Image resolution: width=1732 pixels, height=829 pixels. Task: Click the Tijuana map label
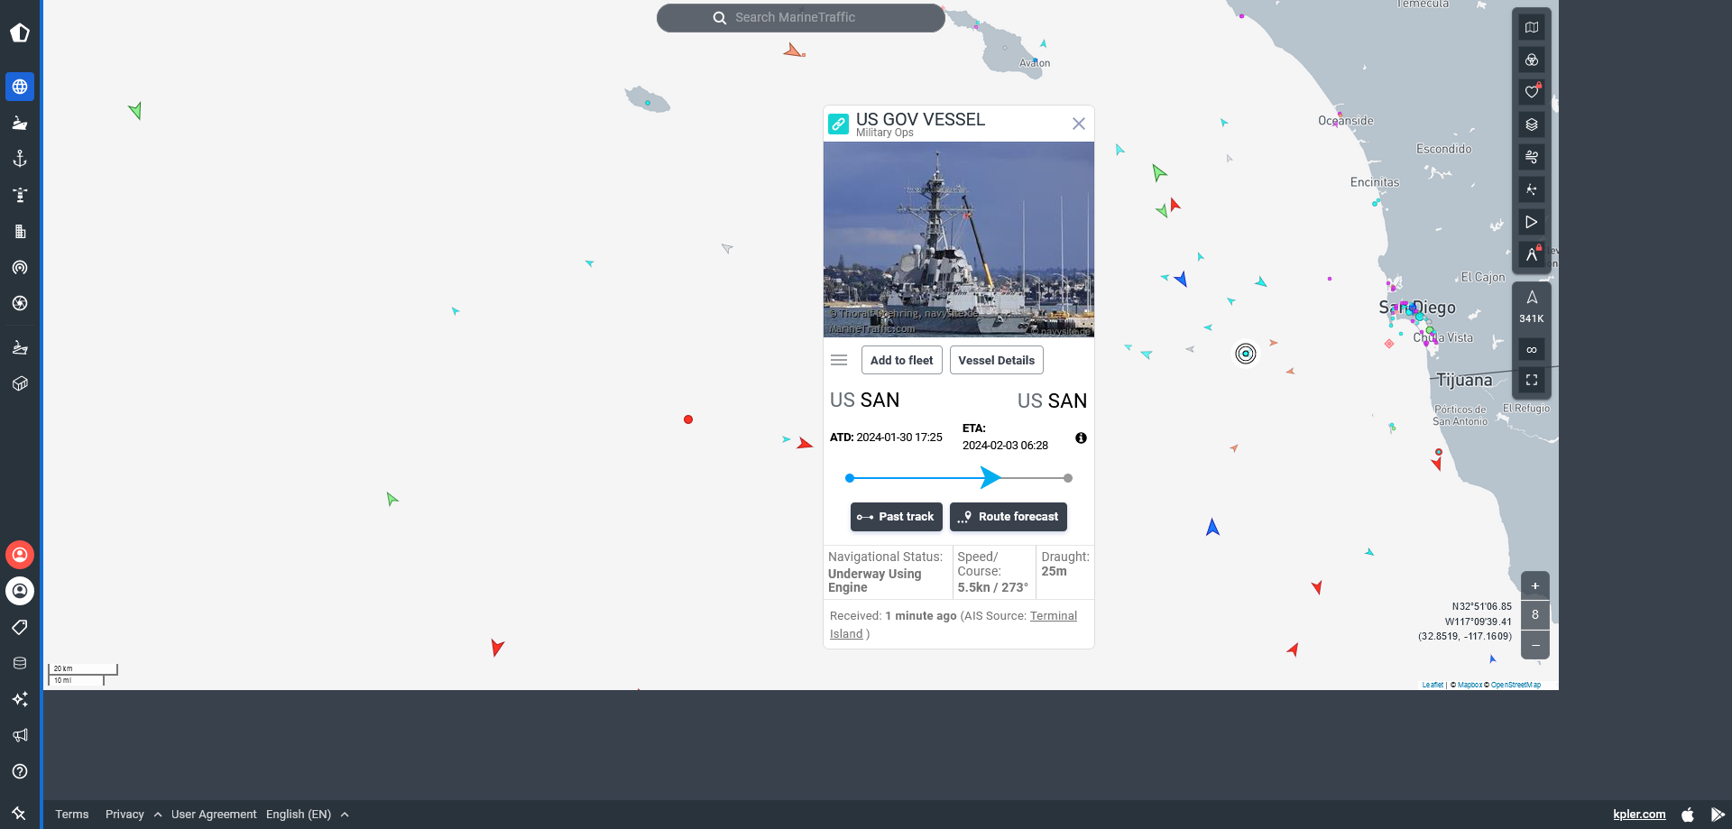(x=1464, y=381)
